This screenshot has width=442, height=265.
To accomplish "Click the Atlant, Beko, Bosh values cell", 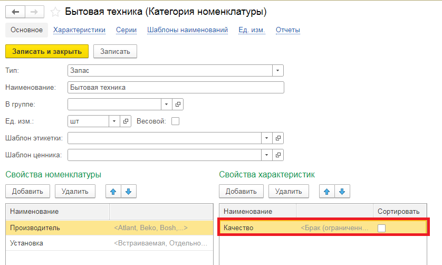I will [x=161, y=228].
